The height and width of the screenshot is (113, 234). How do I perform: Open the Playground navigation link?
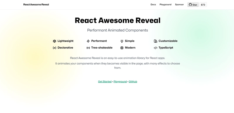coord(166,4)
